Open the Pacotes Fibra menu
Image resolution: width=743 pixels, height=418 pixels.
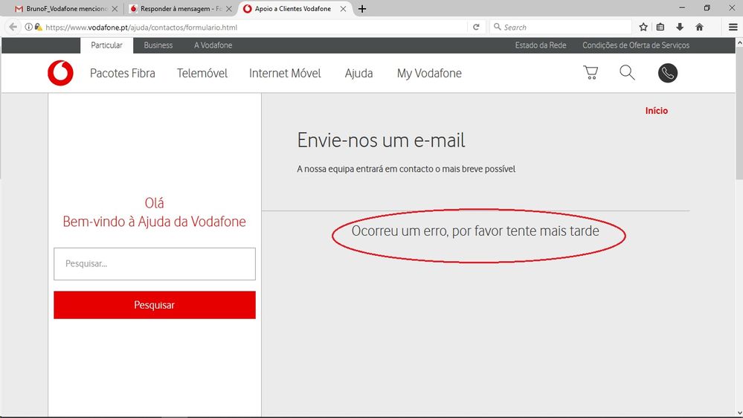tap(123, 74)
